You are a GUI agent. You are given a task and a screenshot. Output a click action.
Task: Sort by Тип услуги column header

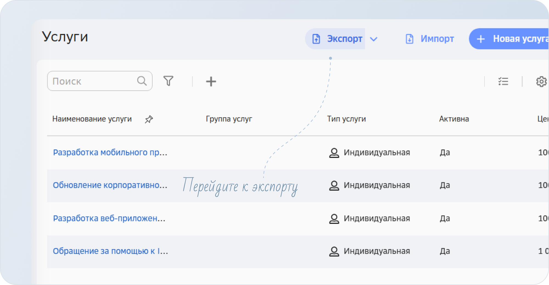coord(346,119)
